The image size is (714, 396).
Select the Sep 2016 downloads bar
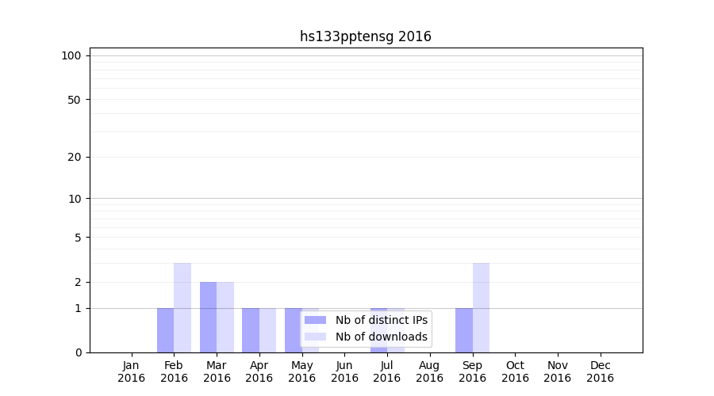click(481, 307)
